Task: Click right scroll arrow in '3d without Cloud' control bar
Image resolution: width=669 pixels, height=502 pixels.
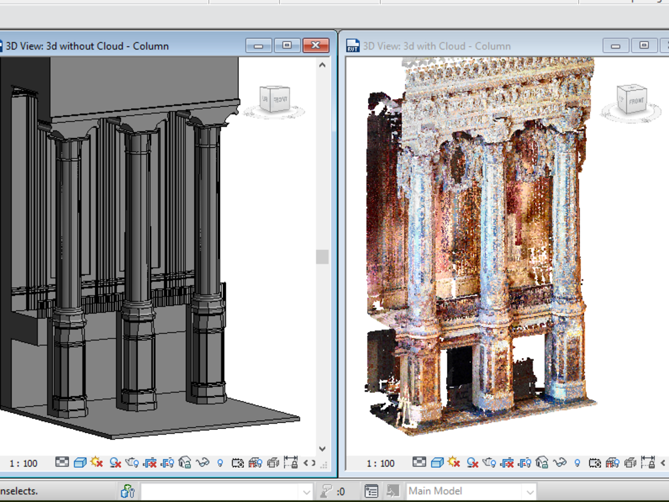Action: point(314,463)
